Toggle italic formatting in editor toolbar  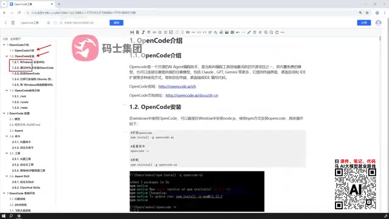tap(143, 32)
